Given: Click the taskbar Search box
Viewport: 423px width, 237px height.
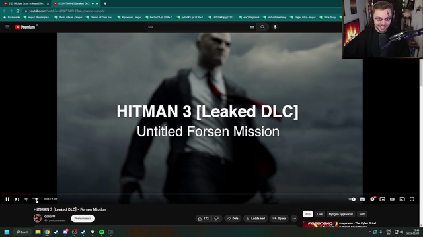Looking at the screenshot, I should 22,232.
